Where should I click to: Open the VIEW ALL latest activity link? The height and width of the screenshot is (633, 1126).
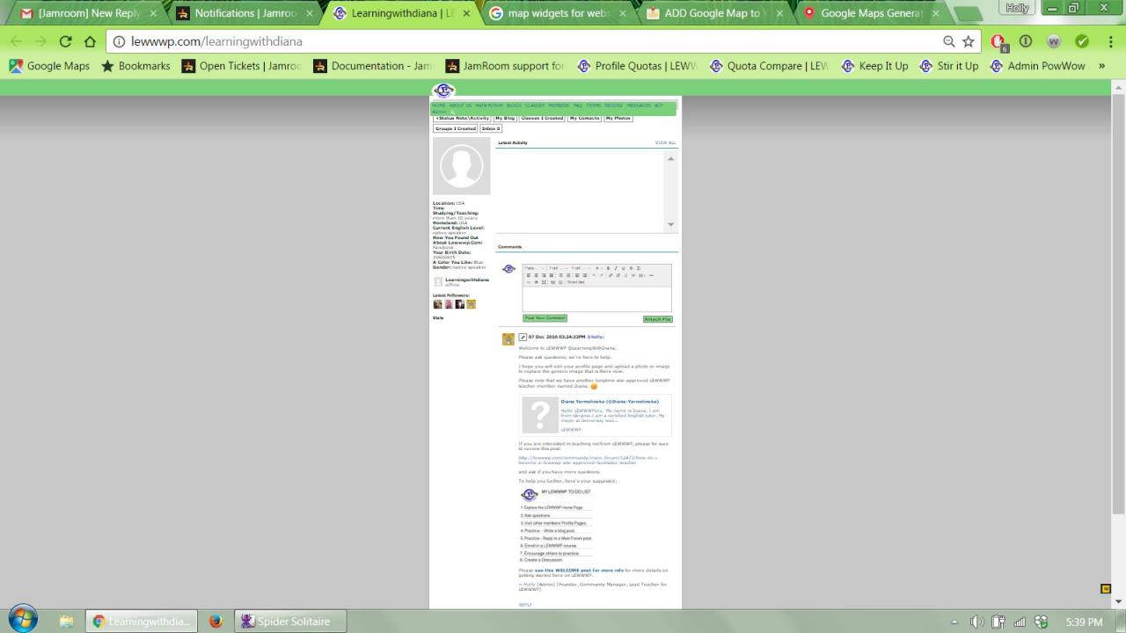point(665,142)
